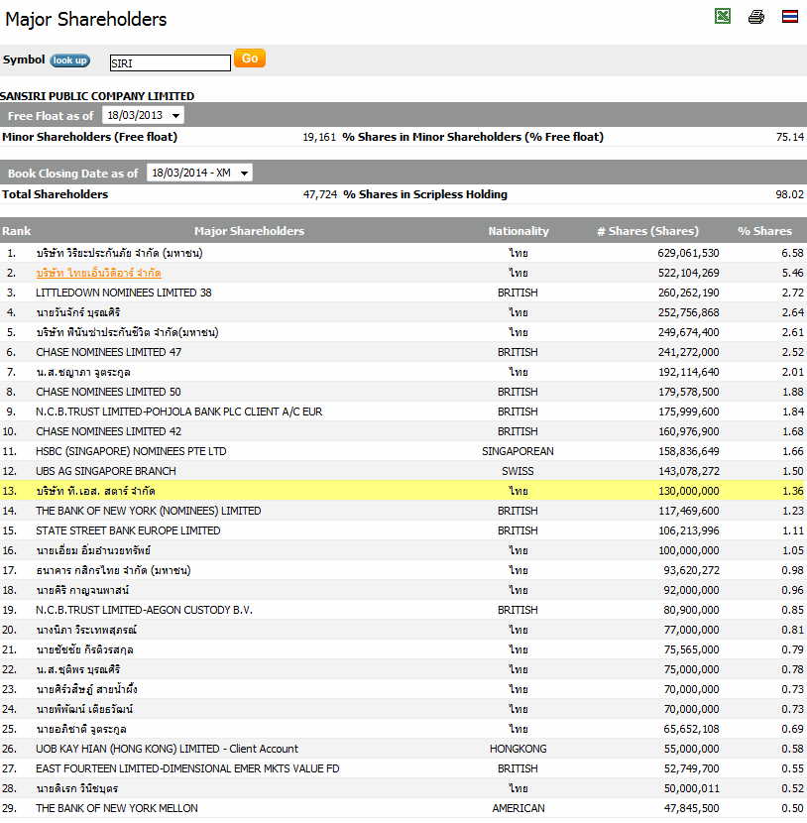Select the Nationality column header

tap(519, 231)
